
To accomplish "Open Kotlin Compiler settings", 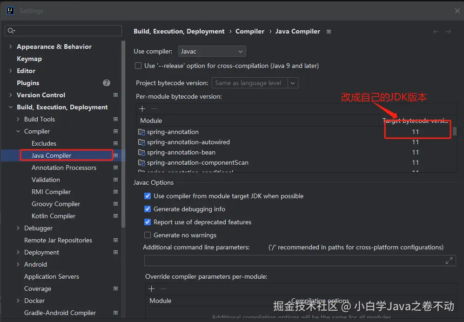I will pos(54,216).
